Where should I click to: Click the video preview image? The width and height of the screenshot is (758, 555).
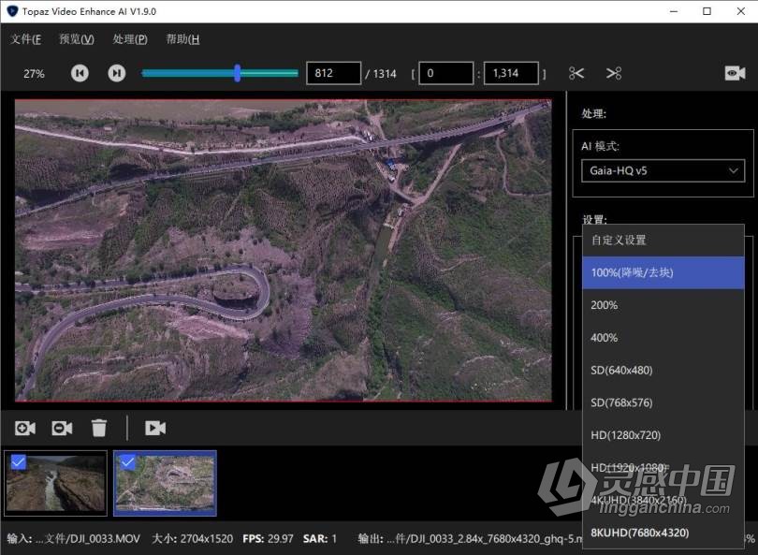[x=284, y=251]
